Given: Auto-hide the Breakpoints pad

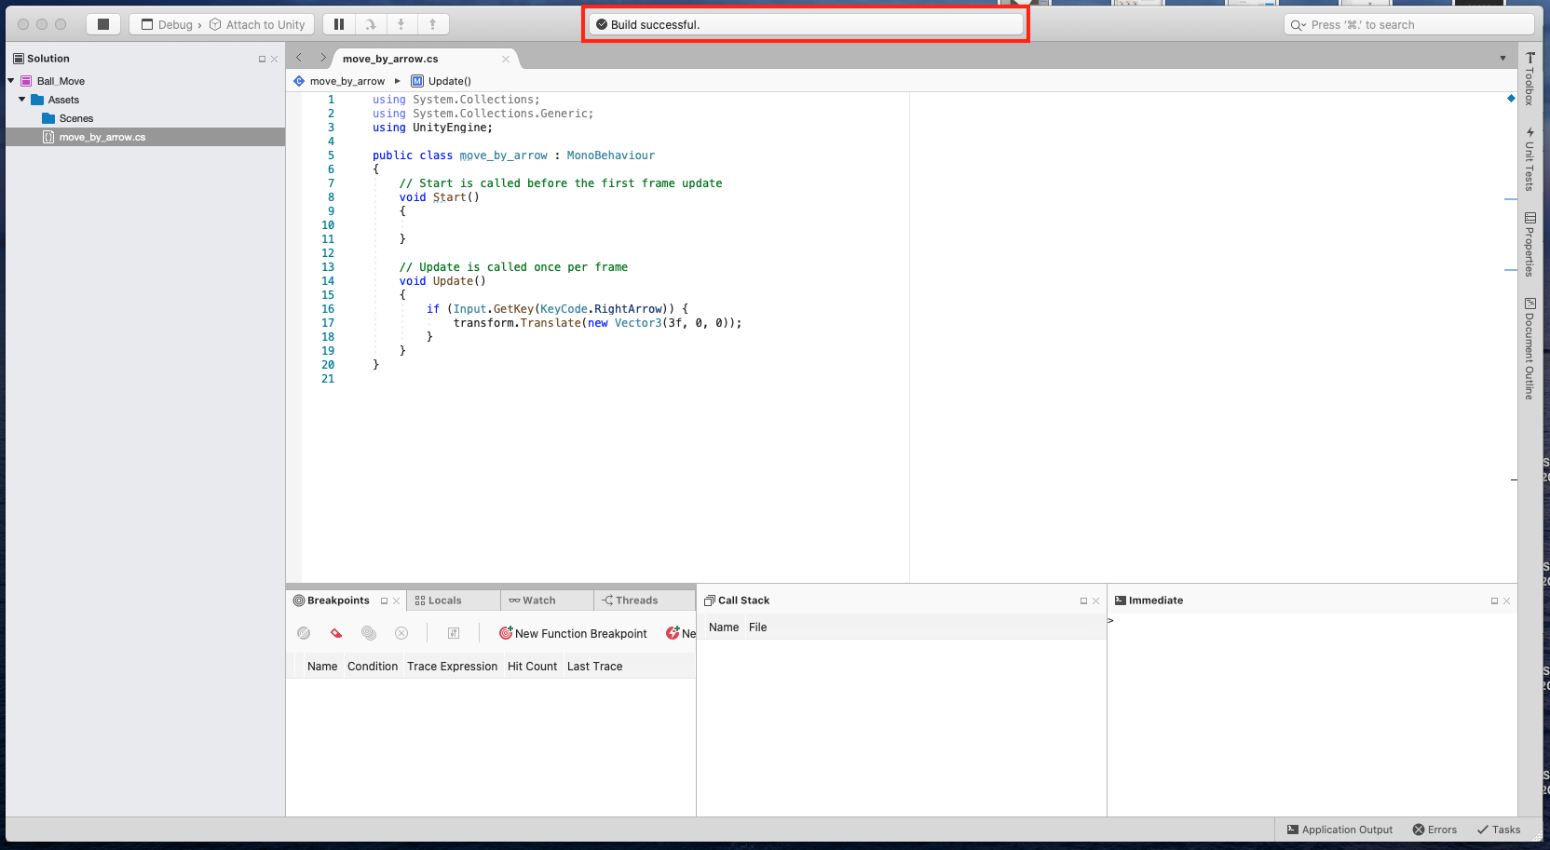Looking at the screenshot, I should tap(384, 601).
